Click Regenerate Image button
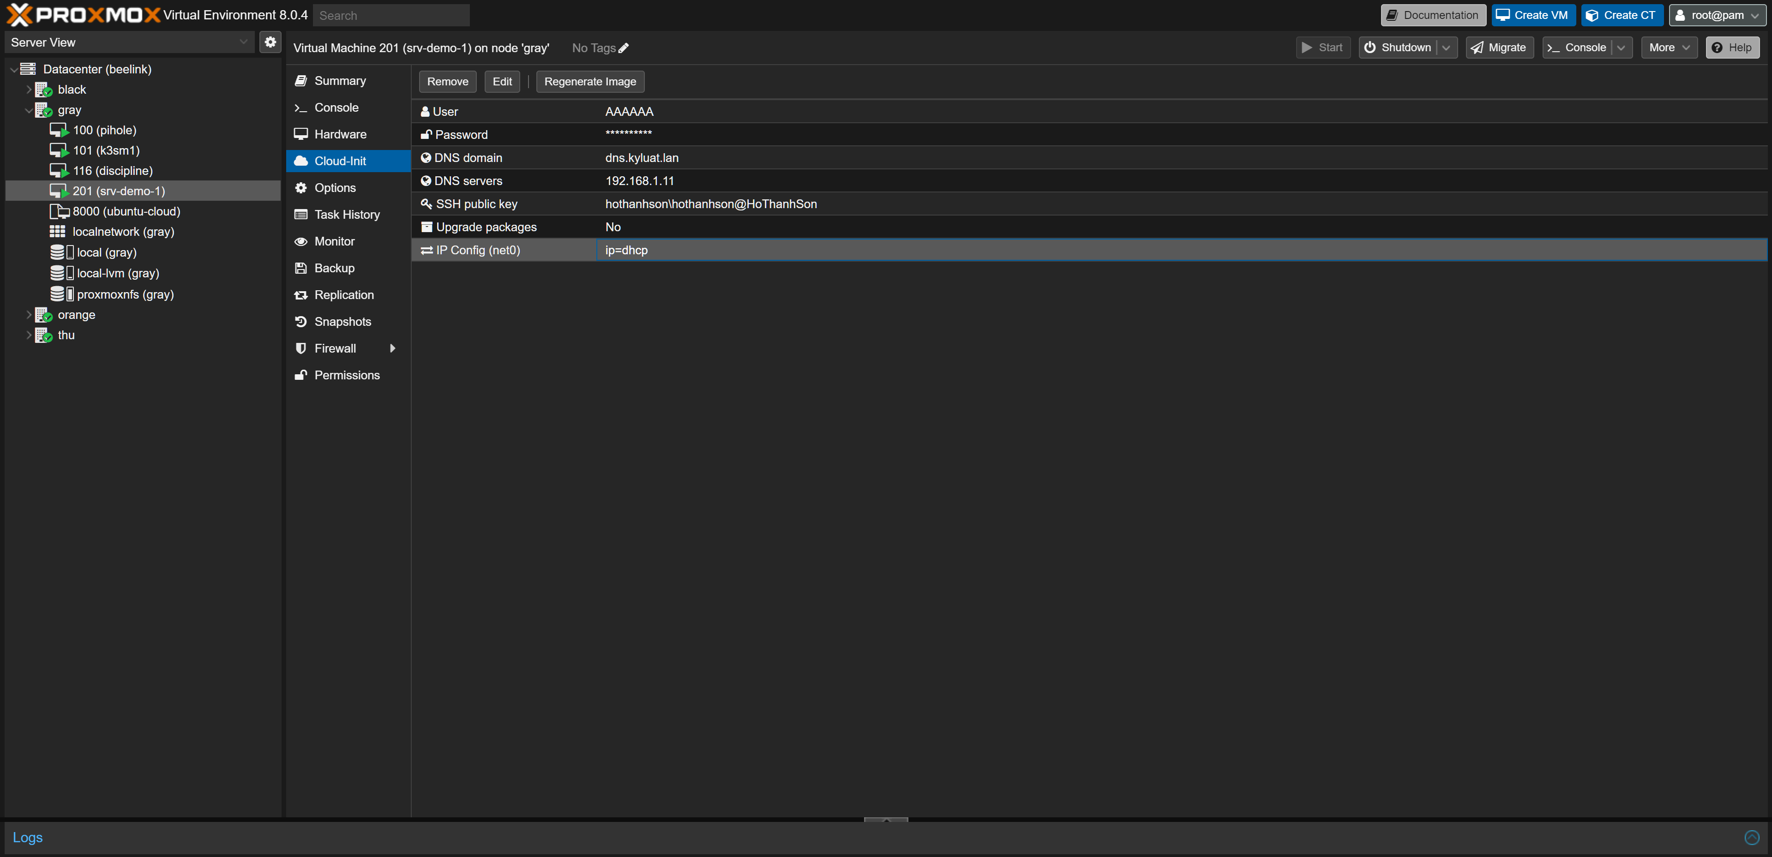The height and width of the screenshot is (857, 1772). 590,81
